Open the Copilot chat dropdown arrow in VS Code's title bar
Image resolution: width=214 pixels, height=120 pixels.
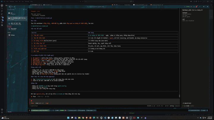tap(133, 1)
